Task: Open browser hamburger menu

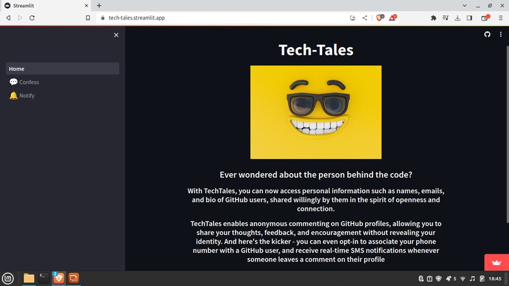Action: [501, 18]
